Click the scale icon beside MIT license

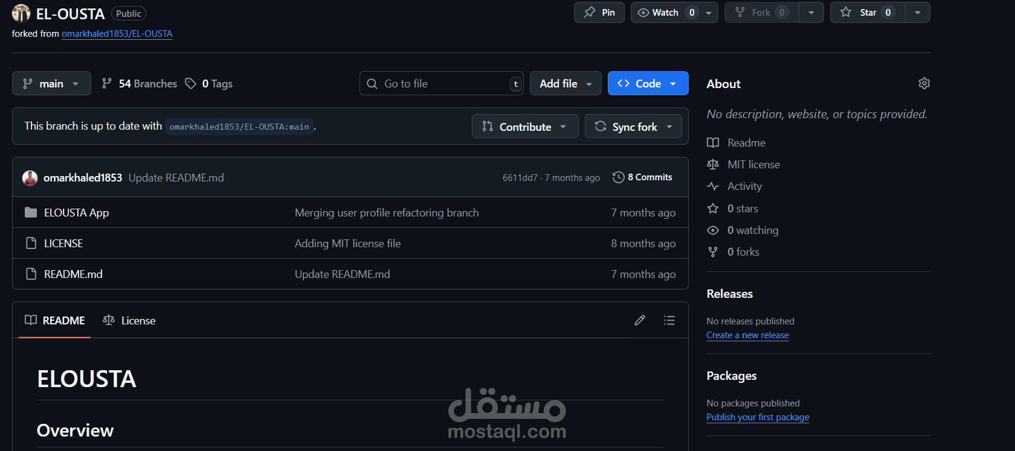713,165
